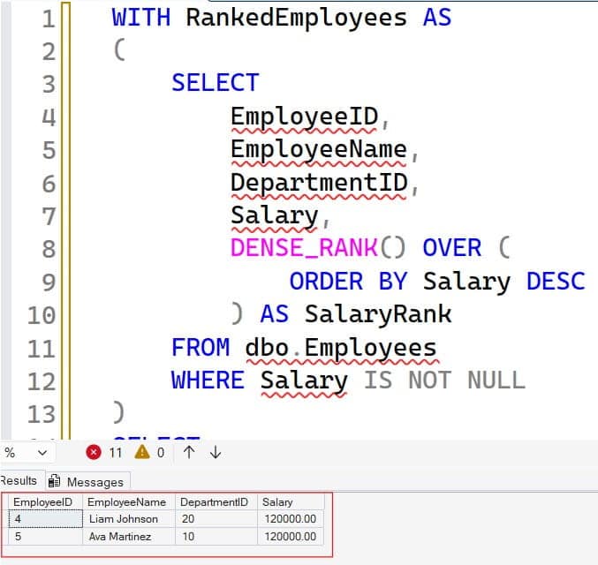This screenshot has width=598, height=565.
Task: Click DENSE_RANK function on line 8
Action: click(305, 248)
